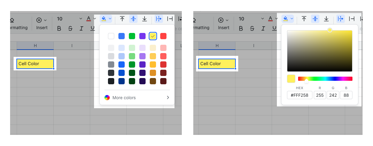Click the HEX input field showing #FFF258
373x146 pixels.
coord(300,95)
